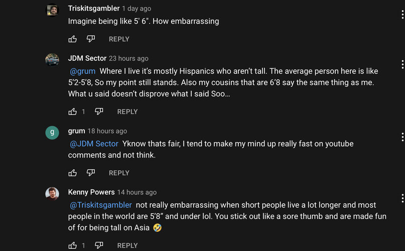Reply to Kenny Powers' comment

point(127,245)
